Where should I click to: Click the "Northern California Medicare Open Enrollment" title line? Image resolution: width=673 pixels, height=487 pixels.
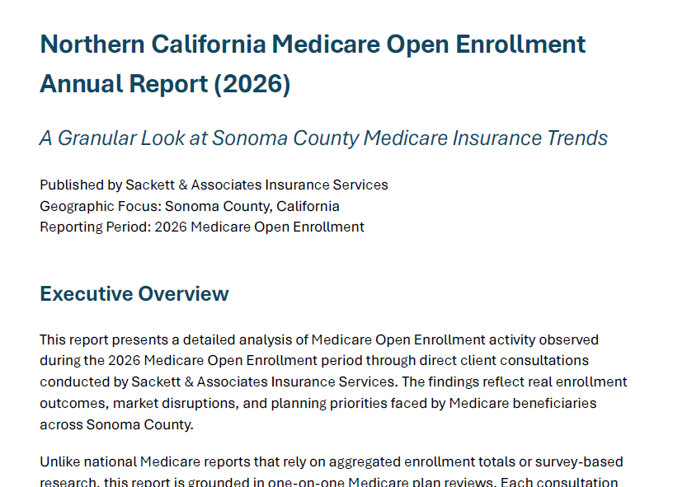coord(313,44)
